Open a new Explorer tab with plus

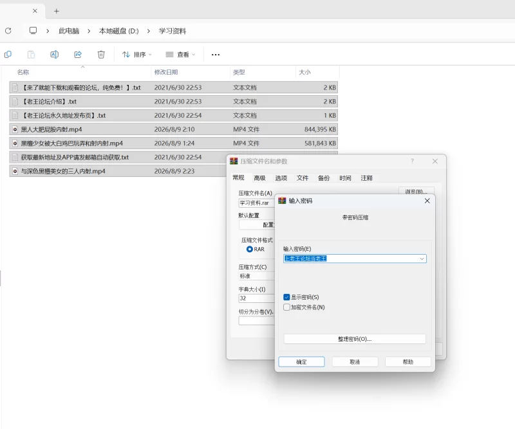coord(57,11)
